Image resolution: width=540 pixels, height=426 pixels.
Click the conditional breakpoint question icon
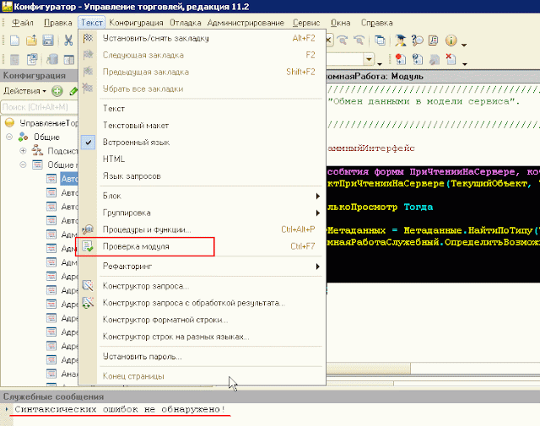coord(417,59)
